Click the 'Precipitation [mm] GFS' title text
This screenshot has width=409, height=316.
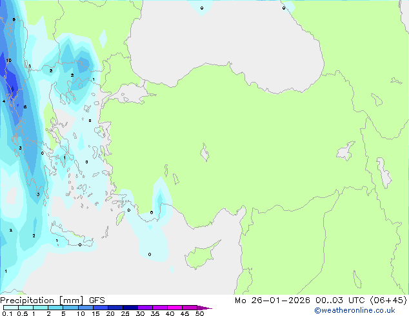(x=52, y=301)
